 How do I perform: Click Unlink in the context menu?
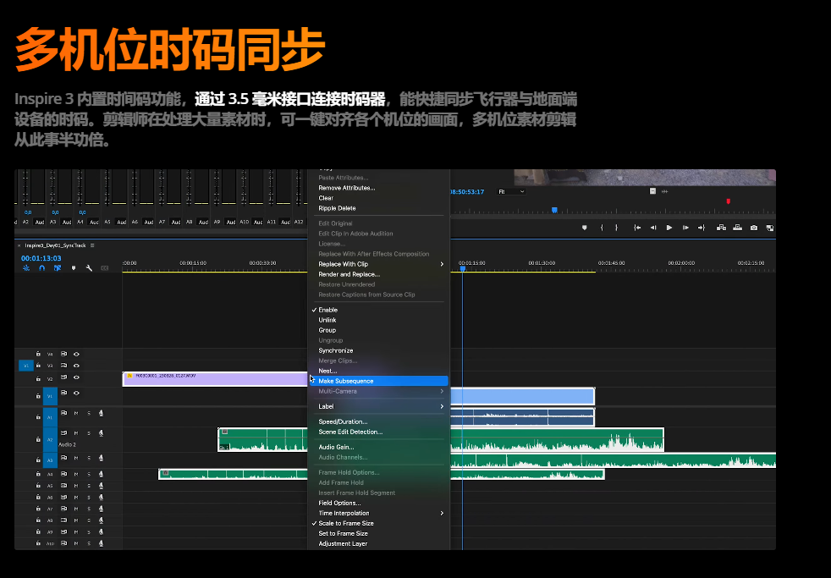click(378, 320)
